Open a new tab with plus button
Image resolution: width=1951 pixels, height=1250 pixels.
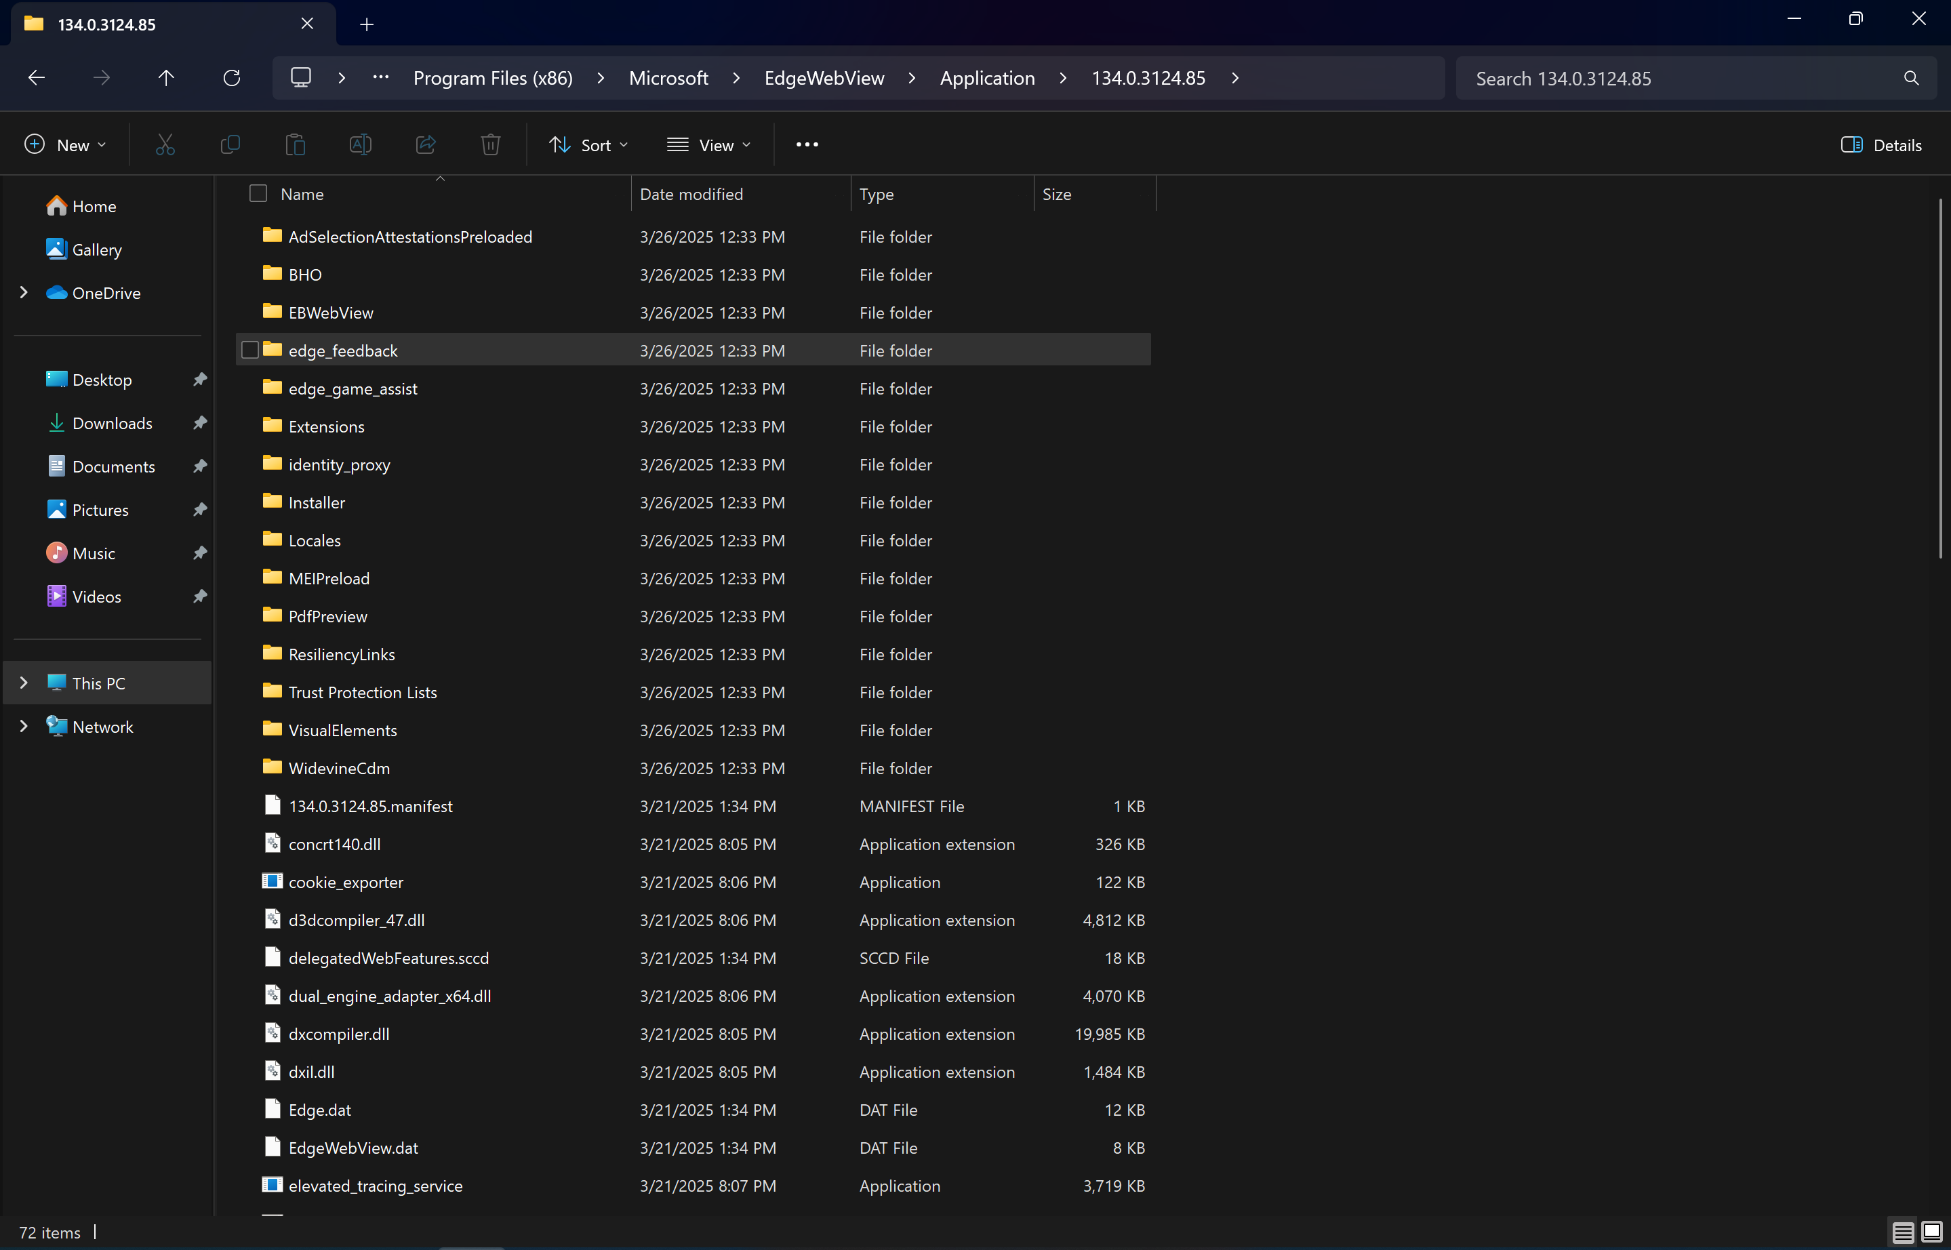(x=367, y=24)
